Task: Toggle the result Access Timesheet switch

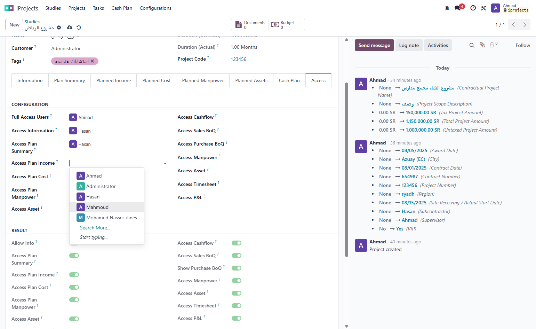Action: click(237, 306)
